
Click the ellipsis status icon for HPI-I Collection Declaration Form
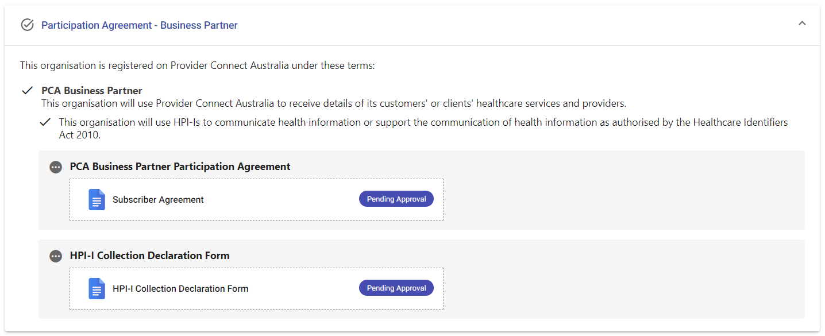(56, 256)
